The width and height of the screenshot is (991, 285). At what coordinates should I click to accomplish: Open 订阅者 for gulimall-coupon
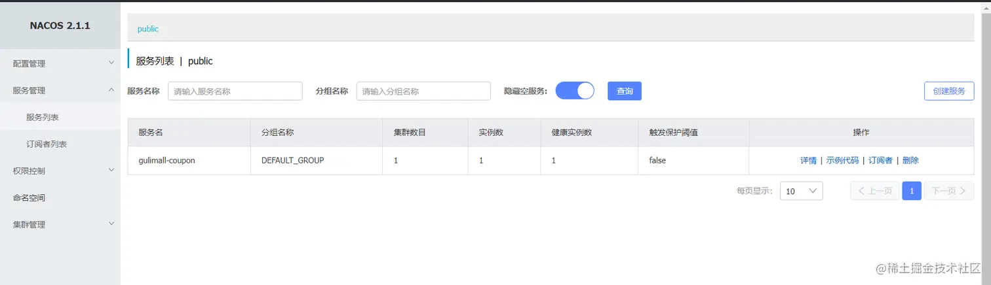point(880,160)
